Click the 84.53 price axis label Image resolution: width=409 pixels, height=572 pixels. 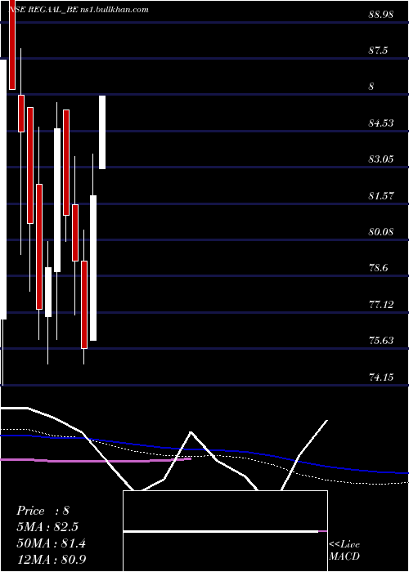381,123
